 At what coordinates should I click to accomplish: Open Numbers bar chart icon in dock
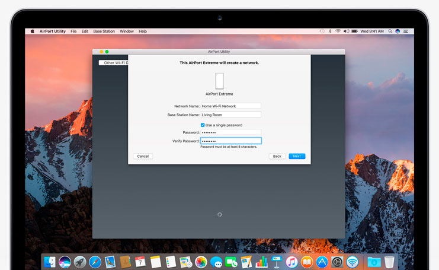click(261, 262)
